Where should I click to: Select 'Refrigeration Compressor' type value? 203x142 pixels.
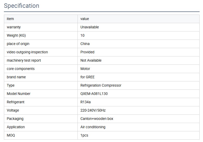point(101,85)
